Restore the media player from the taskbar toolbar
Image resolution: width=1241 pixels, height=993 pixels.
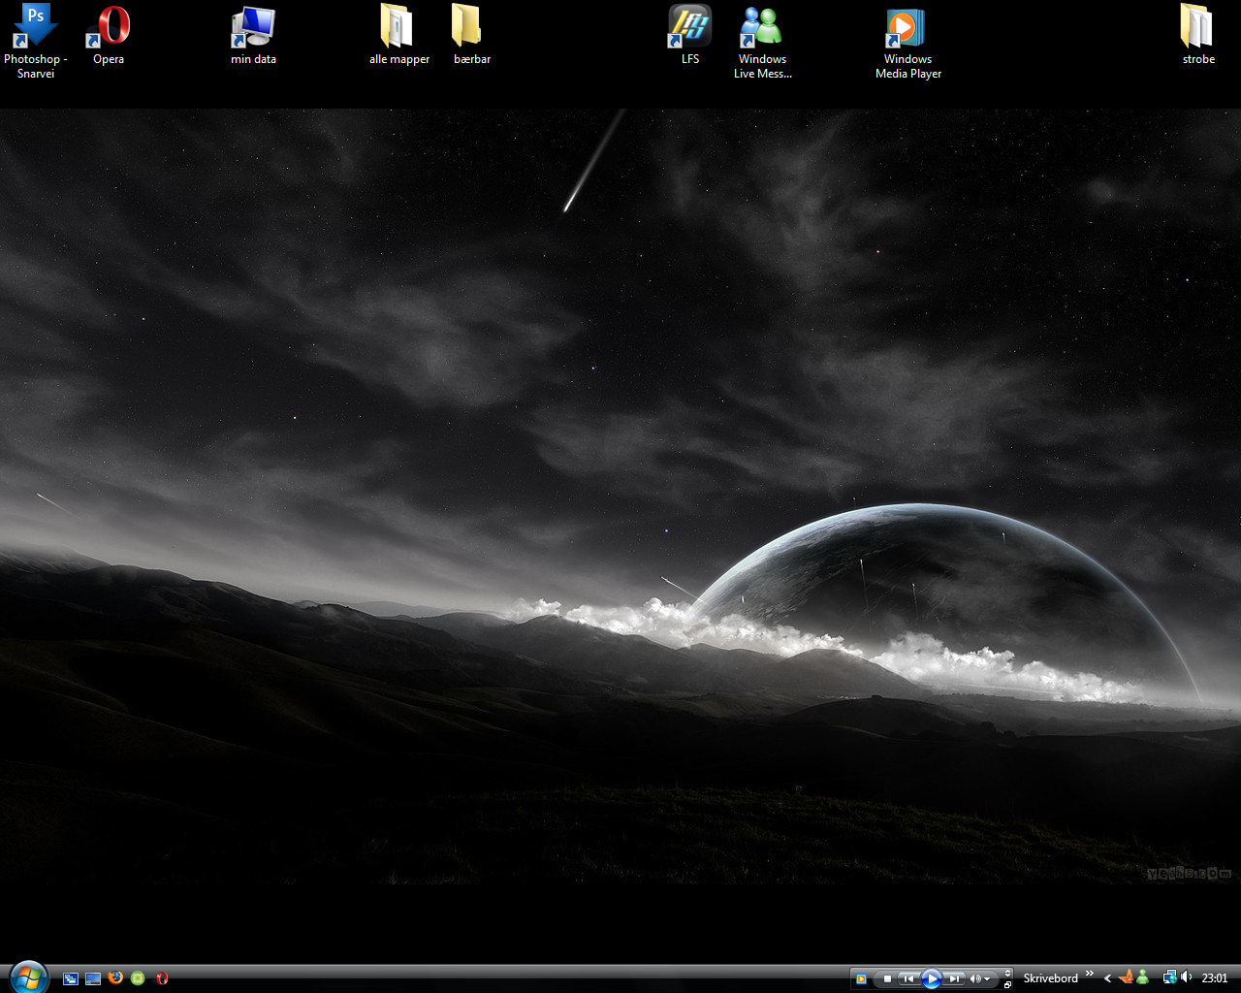(x=1008, y=984)
